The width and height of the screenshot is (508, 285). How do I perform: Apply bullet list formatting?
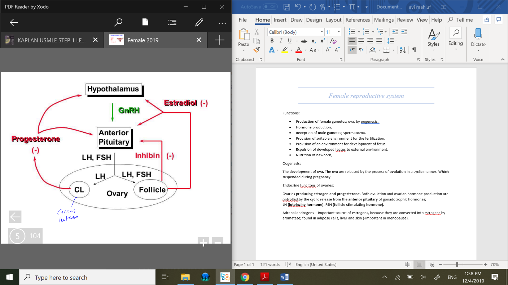(x=352, y=31)
